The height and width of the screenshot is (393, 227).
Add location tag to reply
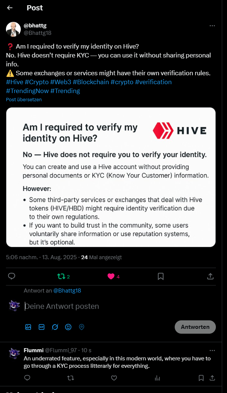click(82, 327)
